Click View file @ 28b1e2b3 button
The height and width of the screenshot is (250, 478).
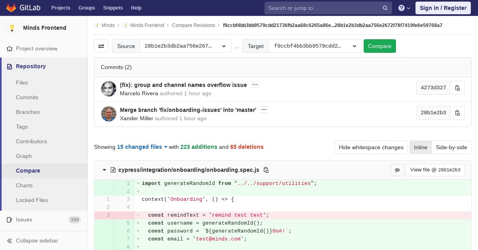tap(435, 170)
